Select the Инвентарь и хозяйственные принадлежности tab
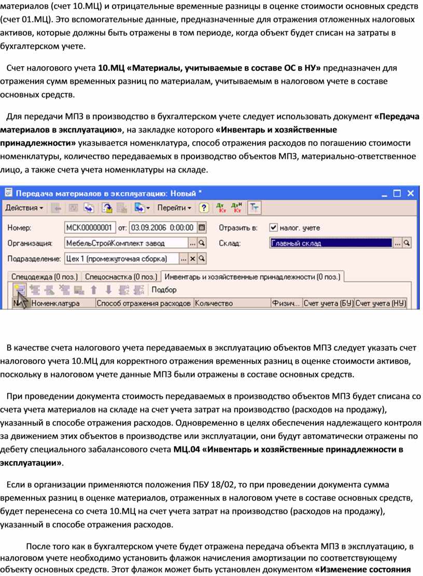The height and width of the screenshot is (576, 423). [x=252, y=276]
